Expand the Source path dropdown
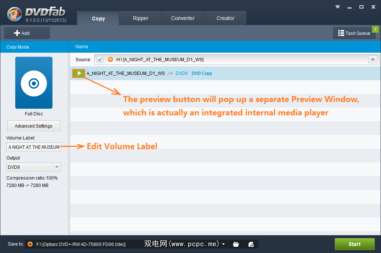Viewport: 381px width, 253px height. tap(372, 60)
